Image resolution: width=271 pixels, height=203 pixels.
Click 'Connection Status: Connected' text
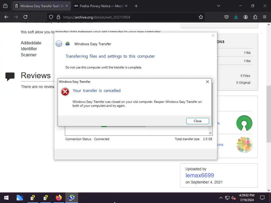coord(87,139)
